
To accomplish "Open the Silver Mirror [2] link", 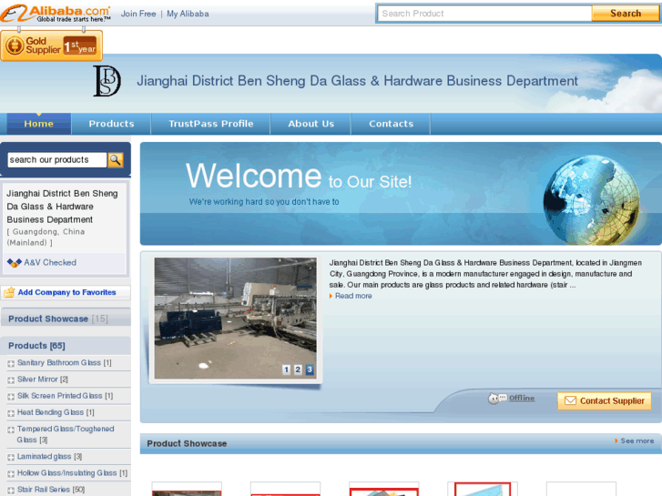I will coord(43,380).
